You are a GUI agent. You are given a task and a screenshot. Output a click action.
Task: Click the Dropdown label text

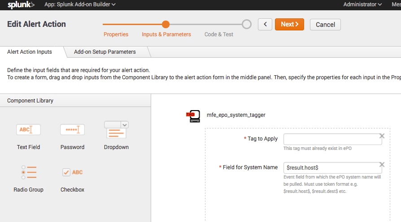tap(116, 147)
